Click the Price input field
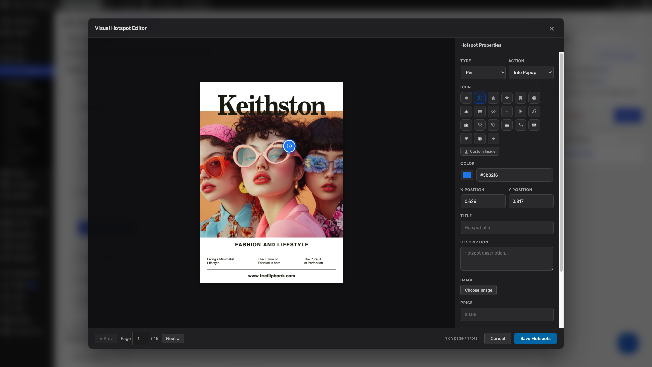 click(507, 314)
